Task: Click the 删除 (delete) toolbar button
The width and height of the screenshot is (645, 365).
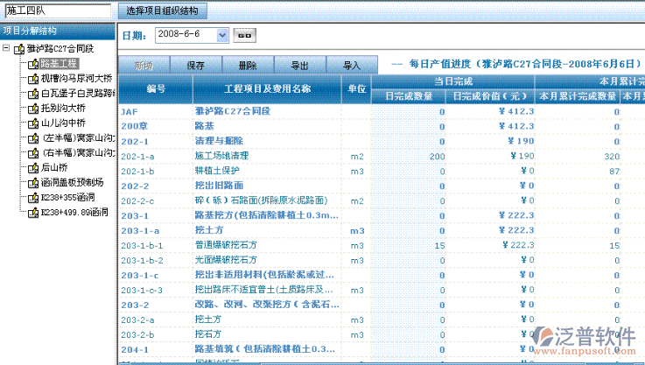Action: [248, 66]
